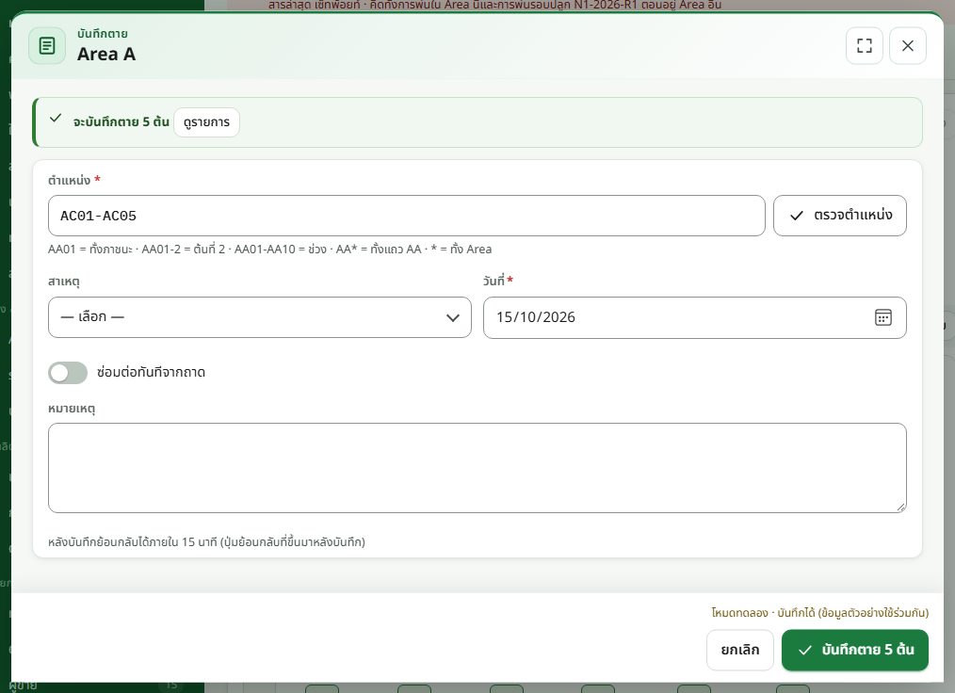This screenshot has height=693, width=955.
Task: Open the ดูรายการ list button
Action: click(x=206, y=122)
